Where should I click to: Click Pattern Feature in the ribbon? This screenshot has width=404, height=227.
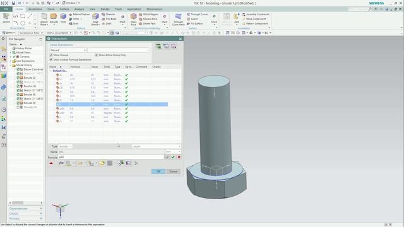tap(80, 15)
